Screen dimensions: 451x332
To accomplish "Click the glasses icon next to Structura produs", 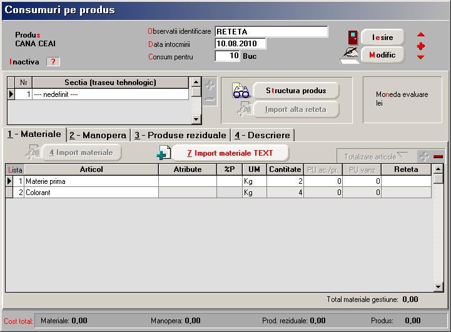I will click(x=241, y=91).
